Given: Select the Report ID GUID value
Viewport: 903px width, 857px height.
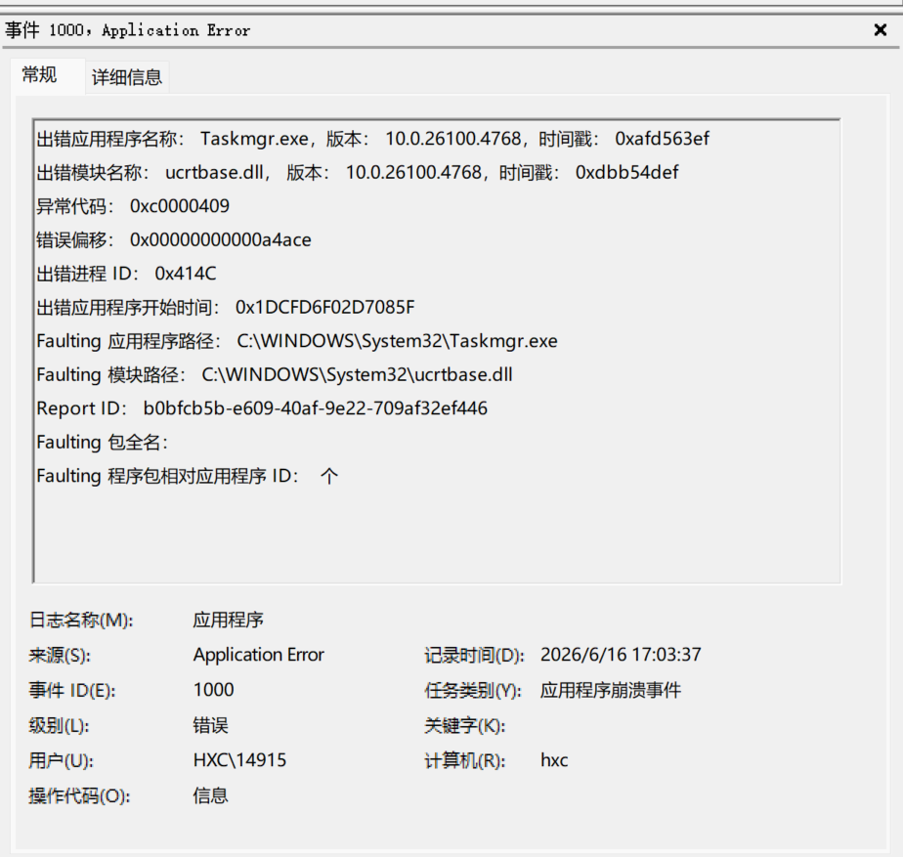Looking at the screenshot, I should pos(316,408).
